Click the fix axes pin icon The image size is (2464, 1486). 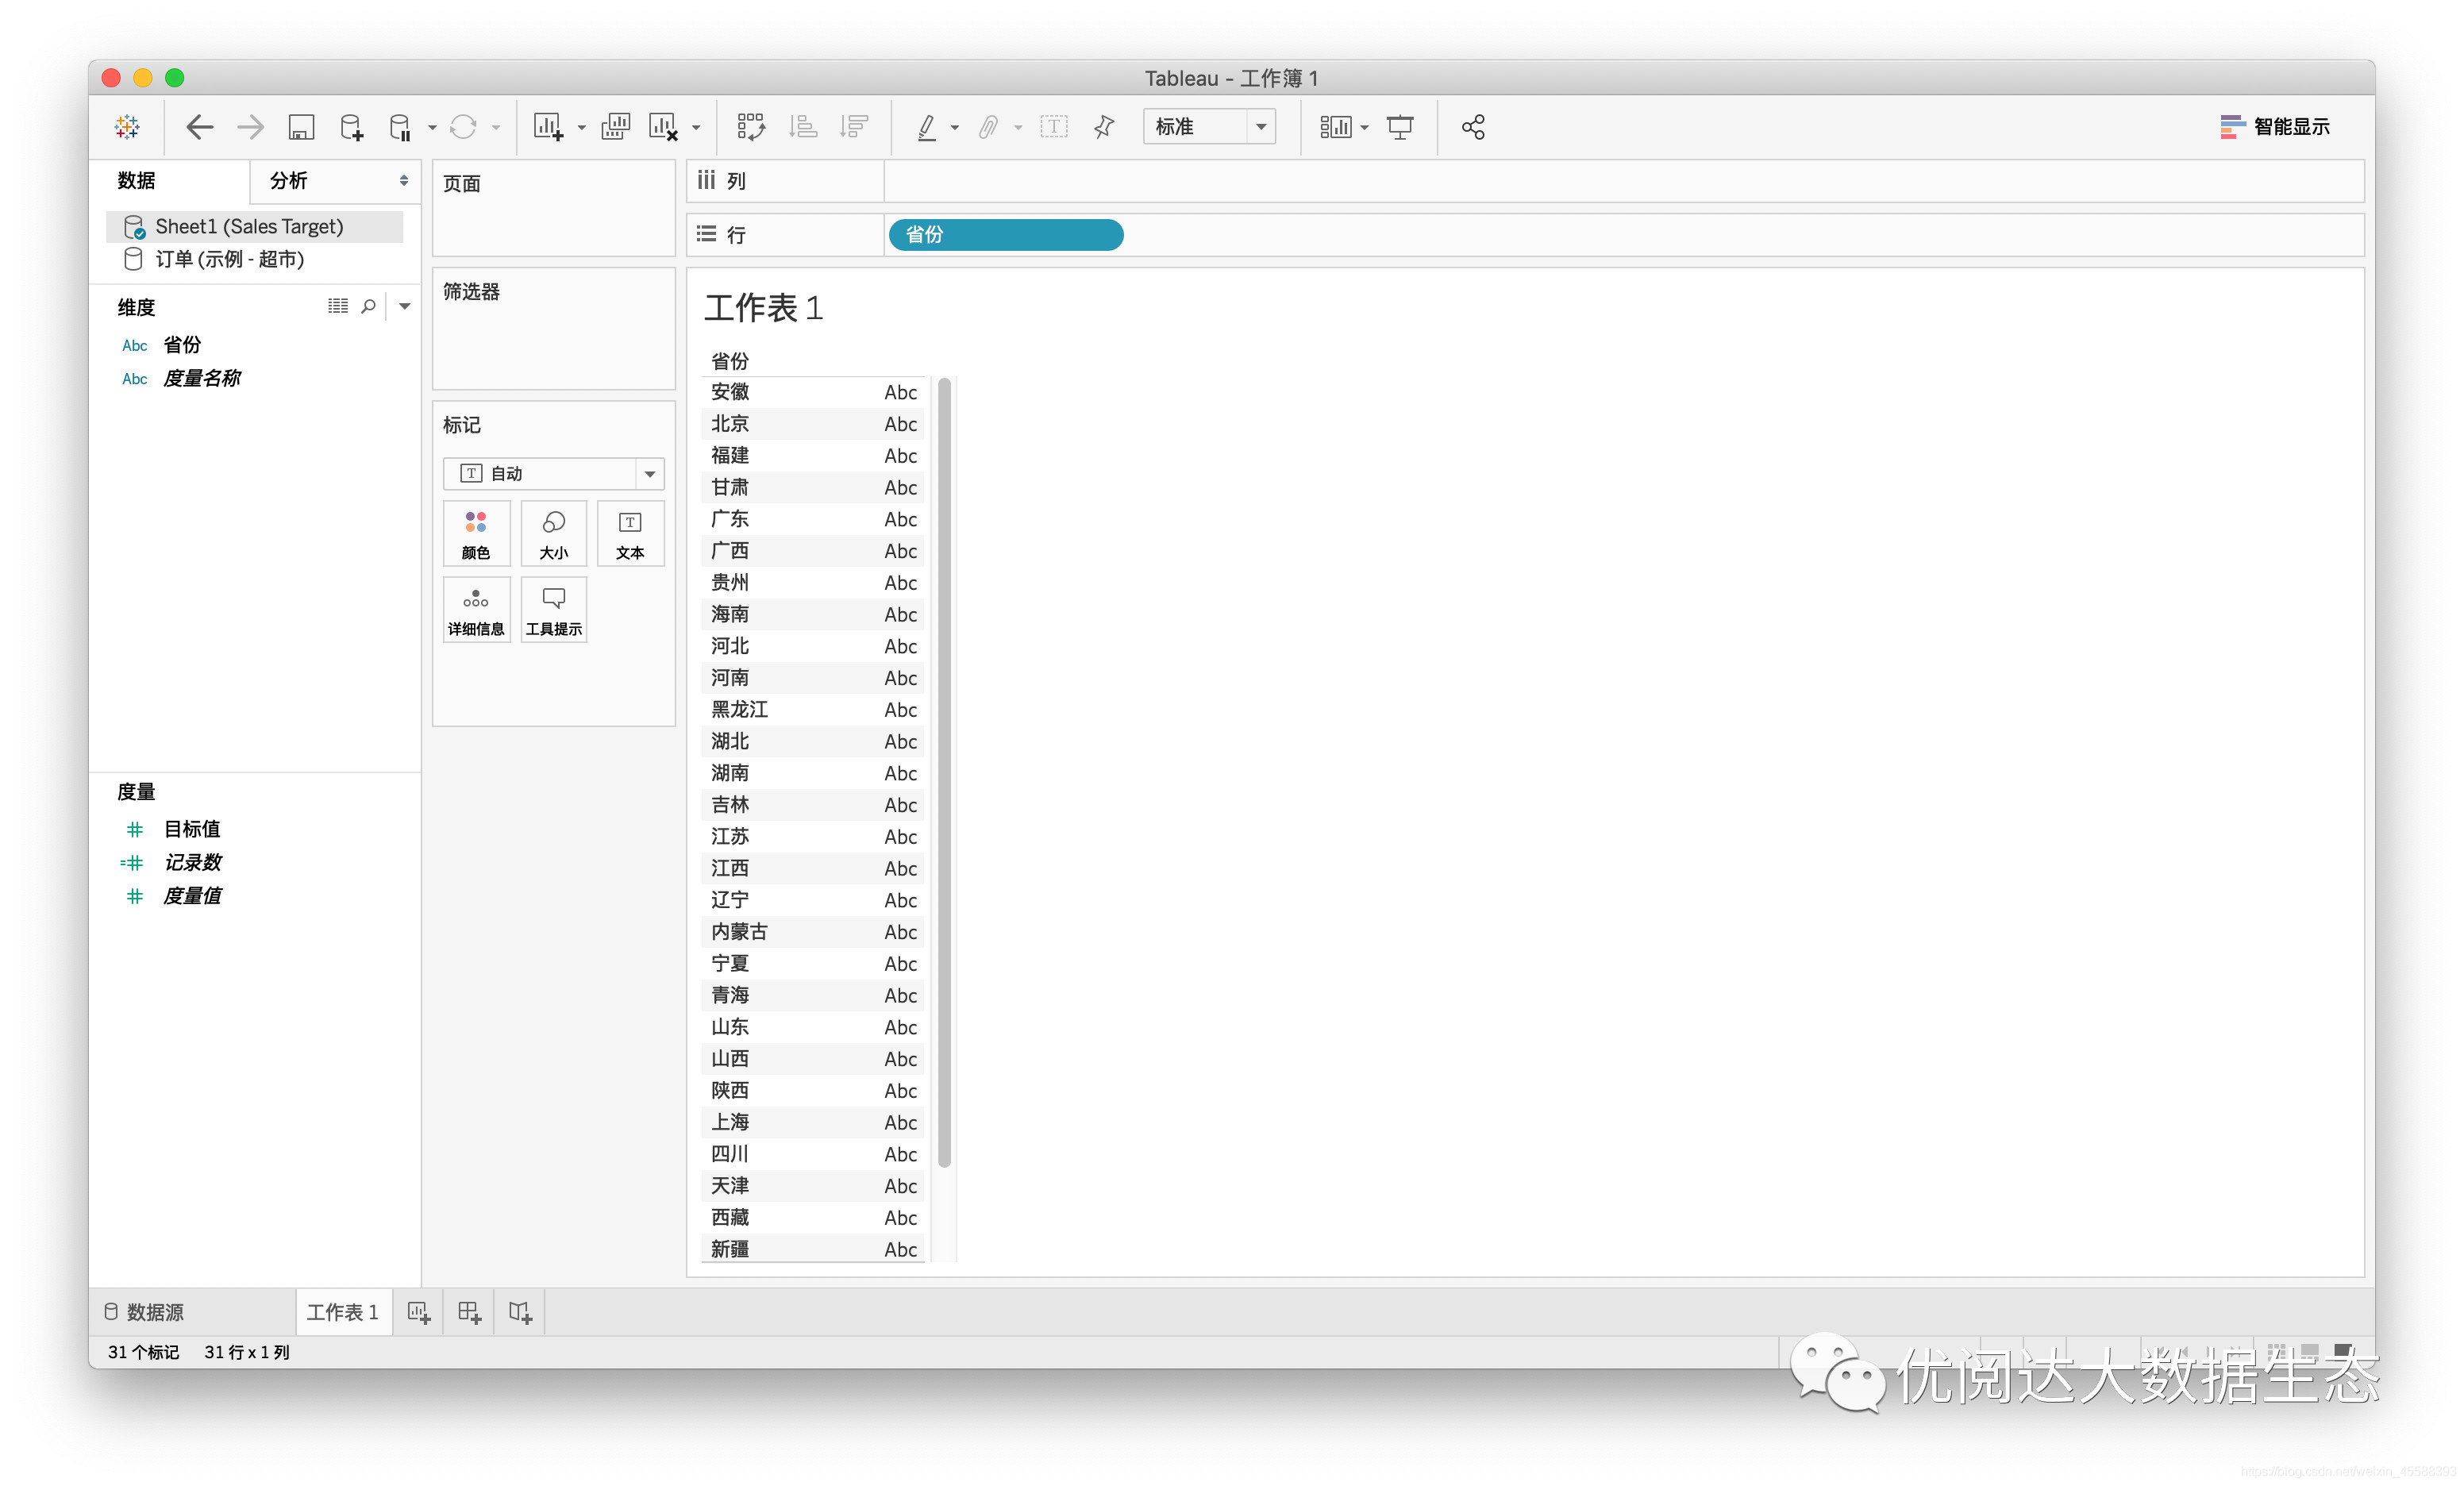1104,127
